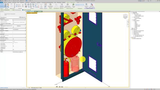
Task: Select the Modify arrow tool in ribbon
Action: pyautogui.click(x=2, y=5)
